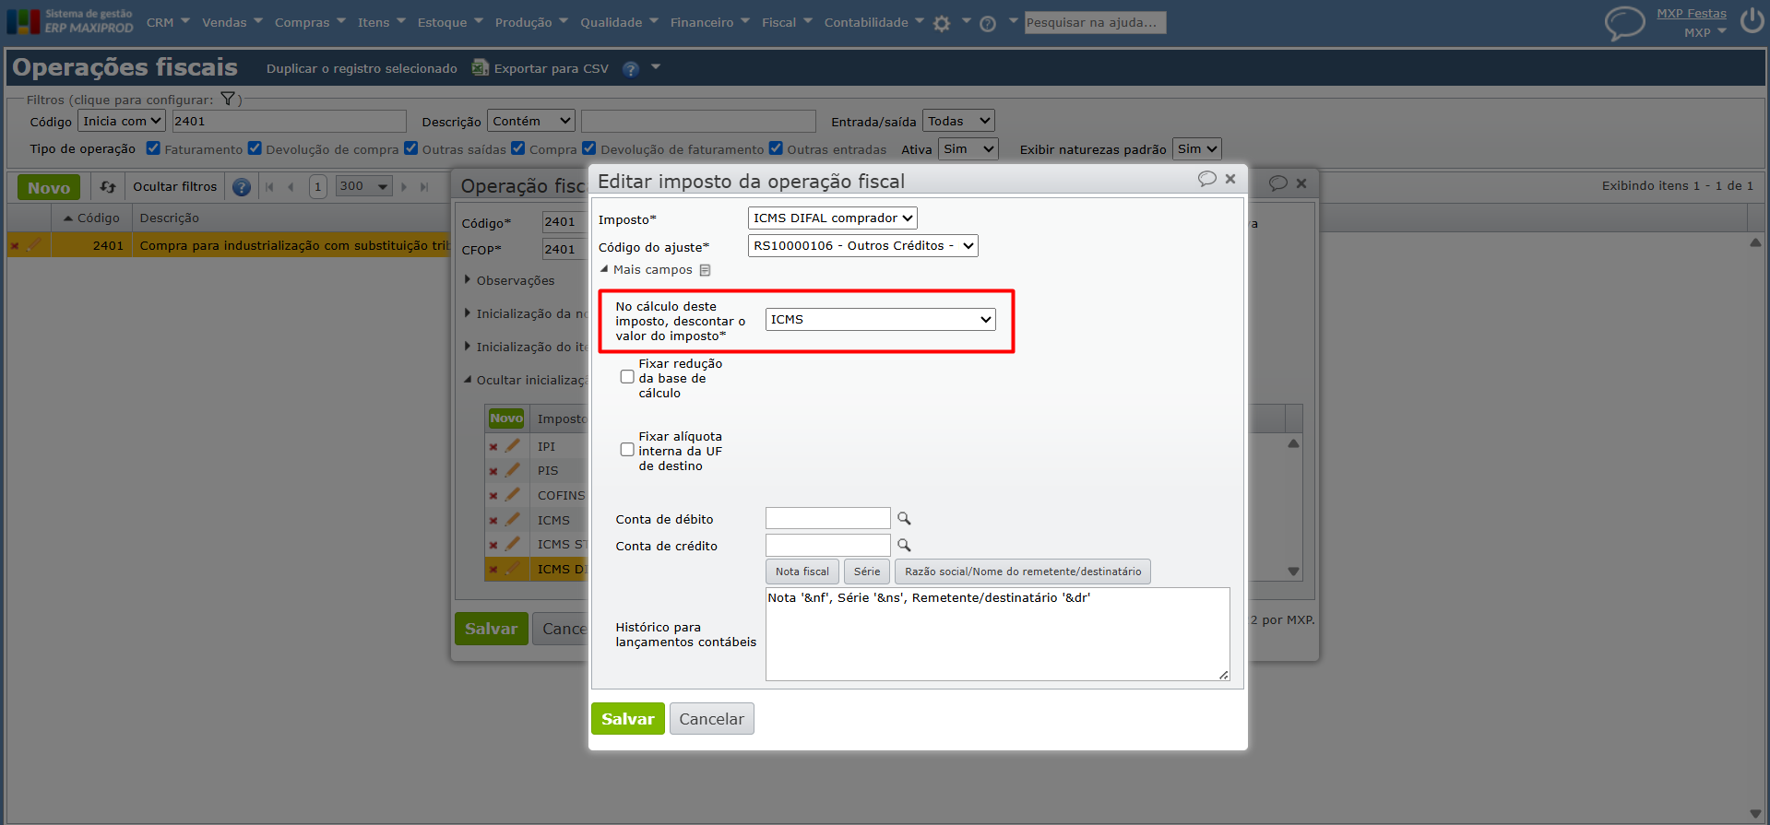Click the ERP MAXIPROD logo
The image size is (1770, 825).
tap(70, 21)
